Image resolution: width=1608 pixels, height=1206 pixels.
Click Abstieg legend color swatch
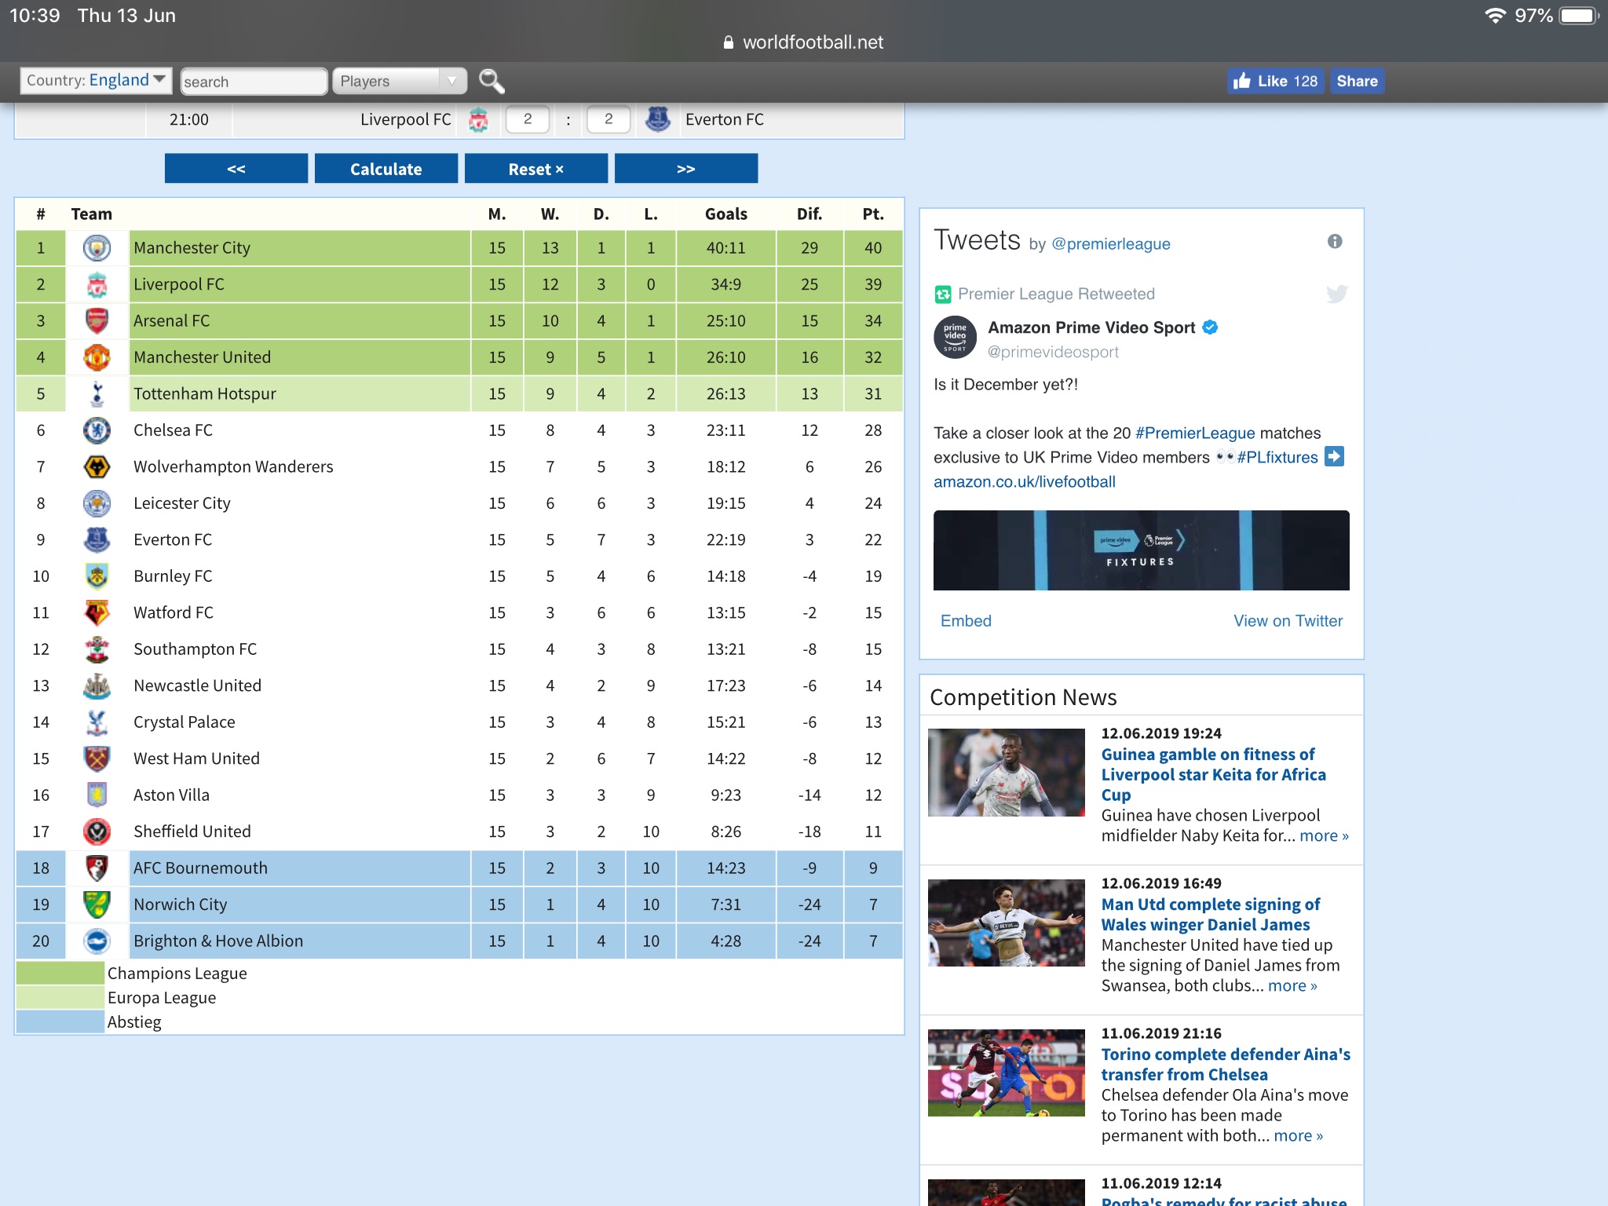(x=60, y=1022)
